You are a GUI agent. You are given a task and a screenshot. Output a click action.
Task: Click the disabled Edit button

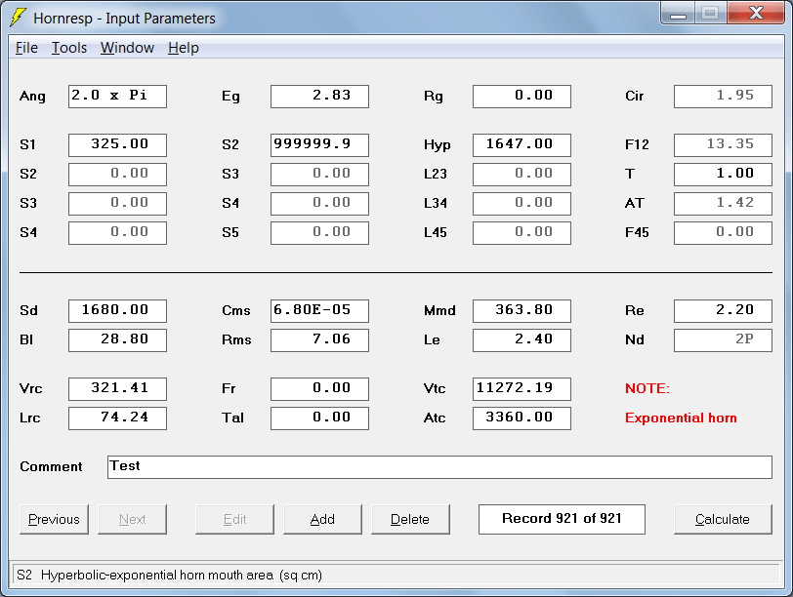point(234,519)
